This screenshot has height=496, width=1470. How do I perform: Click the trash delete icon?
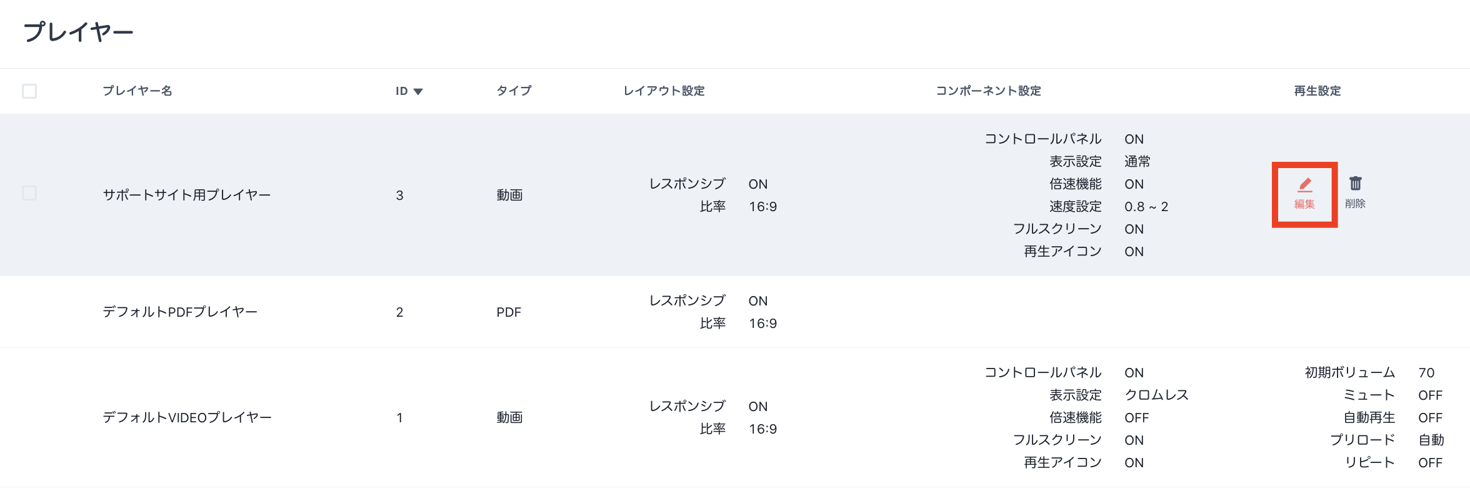[x=1355, y=184]
